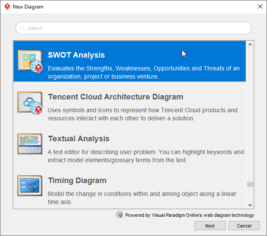Click the Textual Analysis thumbnail icon

click(x=30, y=144)
